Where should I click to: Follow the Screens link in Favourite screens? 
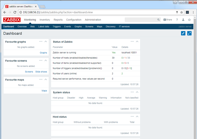pos(29,72)
